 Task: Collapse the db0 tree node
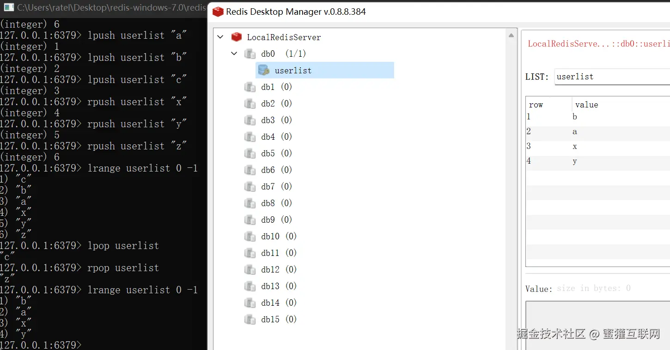pyautogui.click(x=234, y=53)
